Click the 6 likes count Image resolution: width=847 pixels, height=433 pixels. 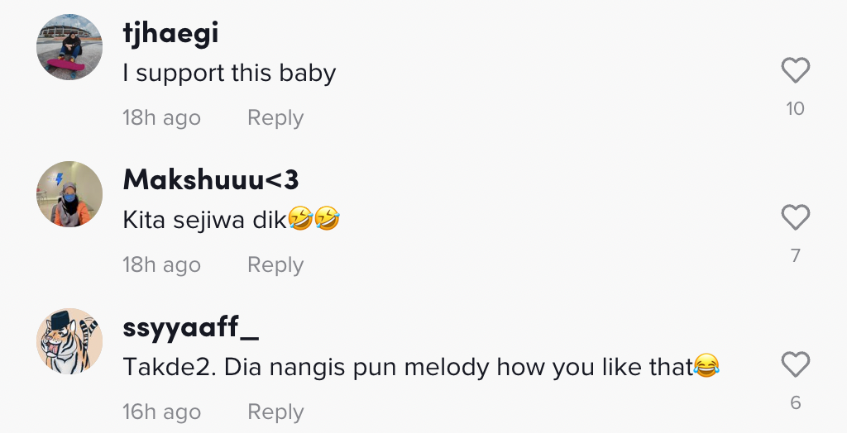tap(795, 402)
